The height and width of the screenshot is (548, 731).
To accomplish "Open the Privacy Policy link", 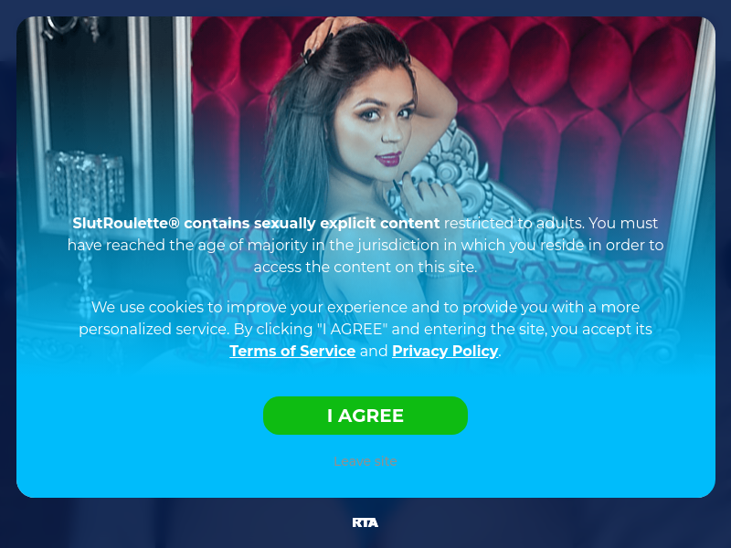I will click(x=445, y=351).
